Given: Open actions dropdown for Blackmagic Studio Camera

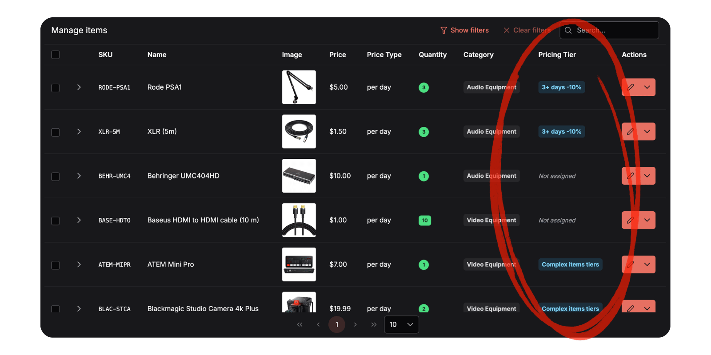Looking at the screenshot, I should [x=647, y=307].
